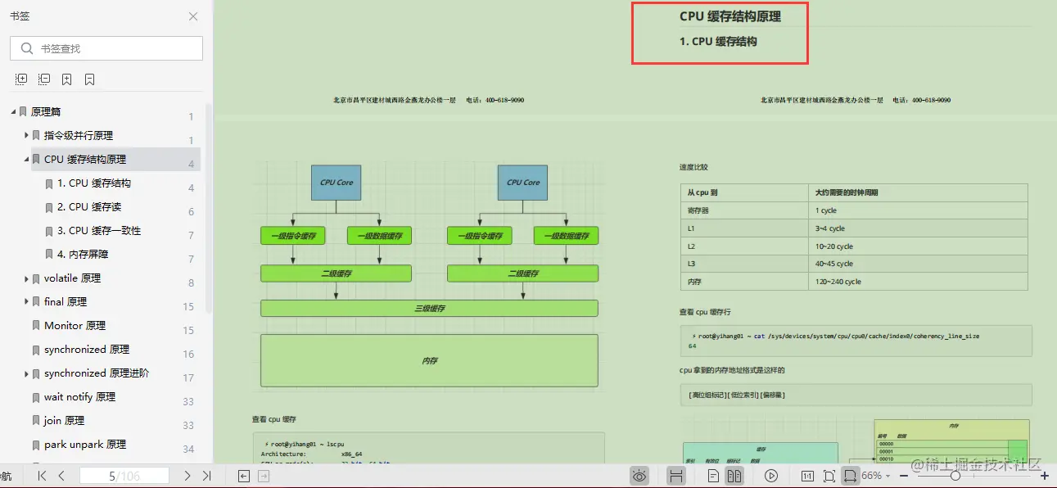The image size is (1057, 488).
Task: Click the zoom out minus button
Action: (x=904, y=476)
